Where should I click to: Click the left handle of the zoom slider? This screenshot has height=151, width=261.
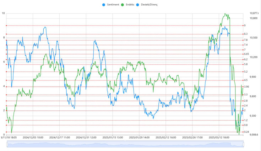pos(7,144)
